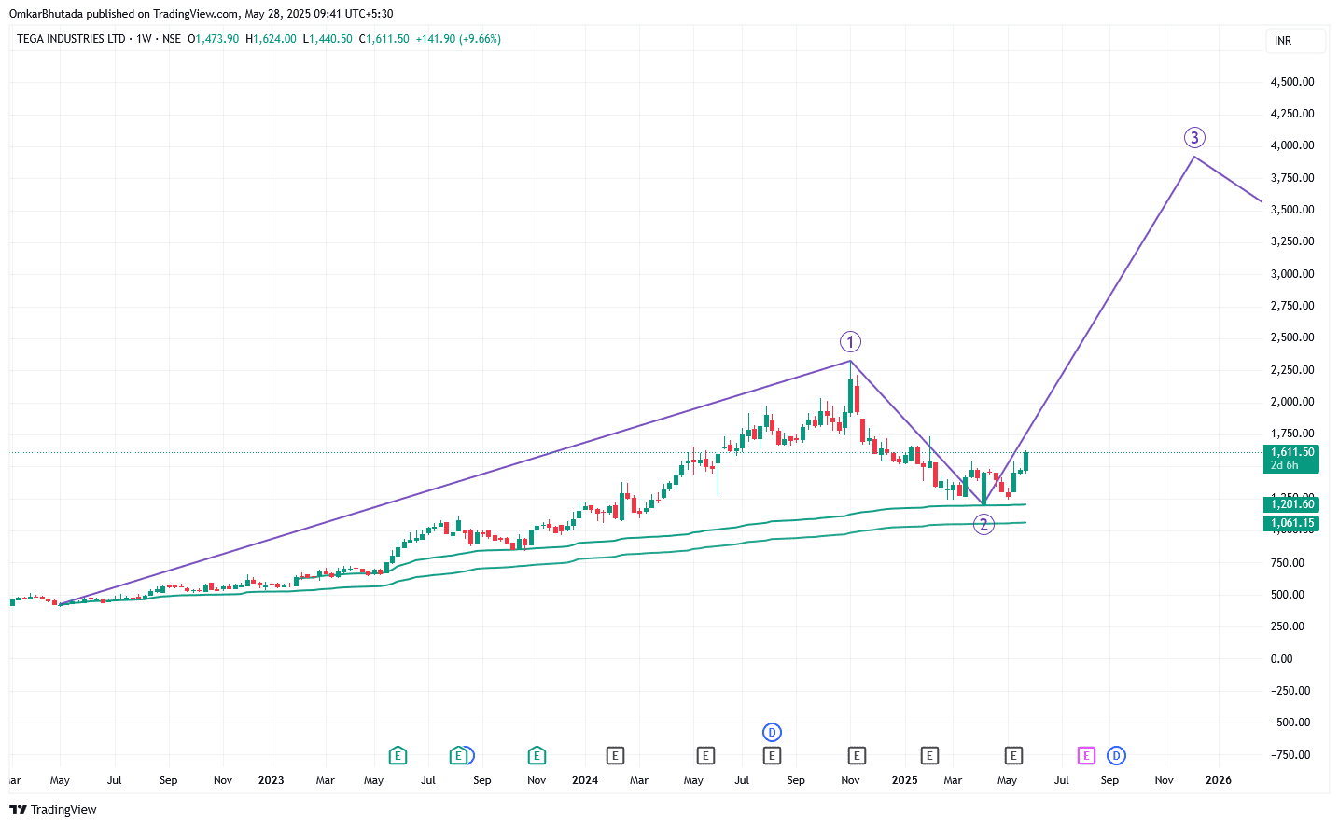Select the circled wave 3 label

[1194, 138]
